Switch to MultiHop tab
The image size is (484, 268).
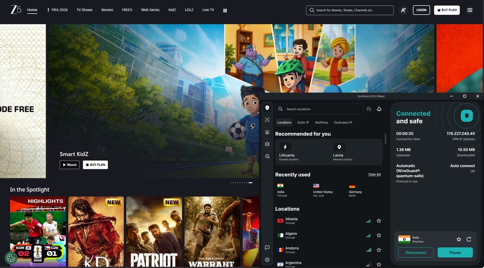(321, 123)
